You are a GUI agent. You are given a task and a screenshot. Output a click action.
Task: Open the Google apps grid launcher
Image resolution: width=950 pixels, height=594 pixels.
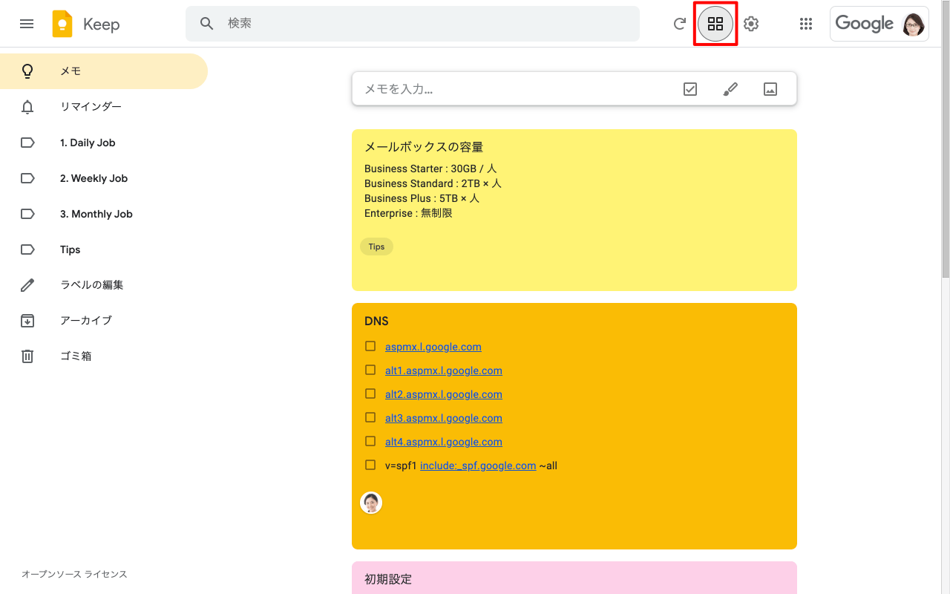[x=806, y=24]
